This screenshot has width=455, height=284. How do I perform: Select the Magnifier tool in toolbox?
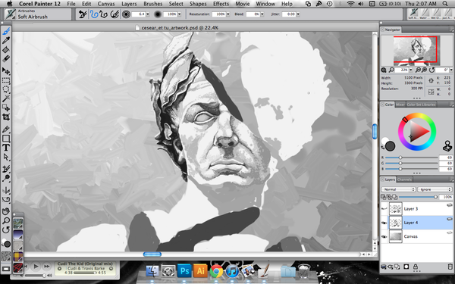pos(6,220)
